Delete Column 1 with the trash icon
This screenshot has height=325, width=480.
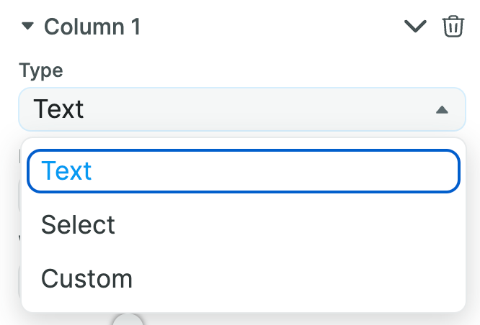tap(453, 27)
